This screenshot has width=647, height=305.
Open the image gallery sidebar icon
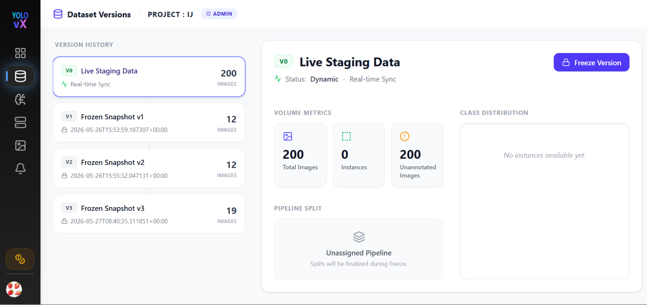(x=20, y=146)
